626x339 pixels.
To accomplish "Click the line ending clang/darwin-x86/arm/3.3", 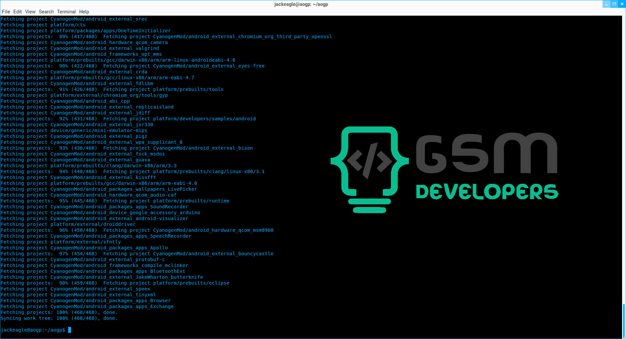I will (89, 166).
